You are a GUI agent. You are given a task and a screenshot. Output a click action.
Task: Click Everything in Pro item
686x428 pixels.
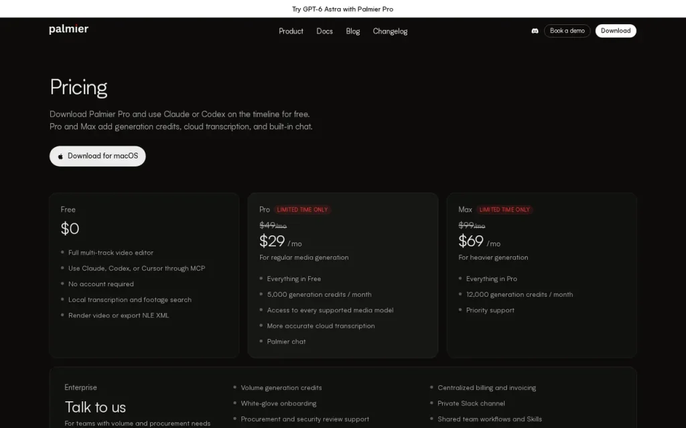tap(491, 279)
